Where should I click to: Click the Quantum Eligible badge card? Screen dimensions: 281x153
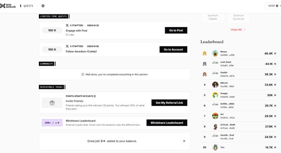click(x=213, y=18)
